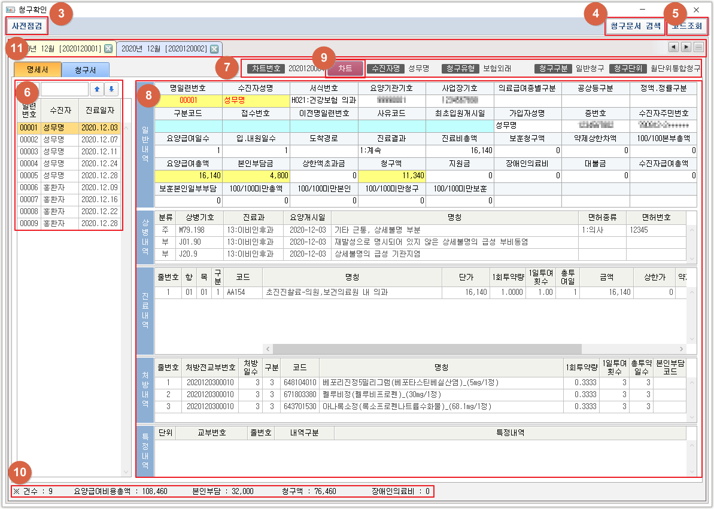
Task: Click the blue down arrow in patient list
Action: (x=111, y=90)
